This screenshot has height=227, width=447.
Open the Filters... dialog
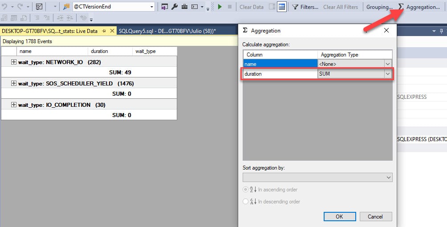309,7
